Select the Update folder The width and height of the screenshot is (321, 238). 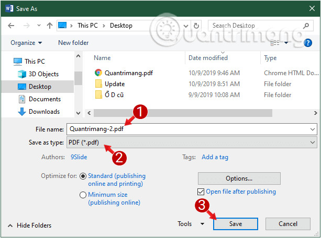[x=115, y=84]
